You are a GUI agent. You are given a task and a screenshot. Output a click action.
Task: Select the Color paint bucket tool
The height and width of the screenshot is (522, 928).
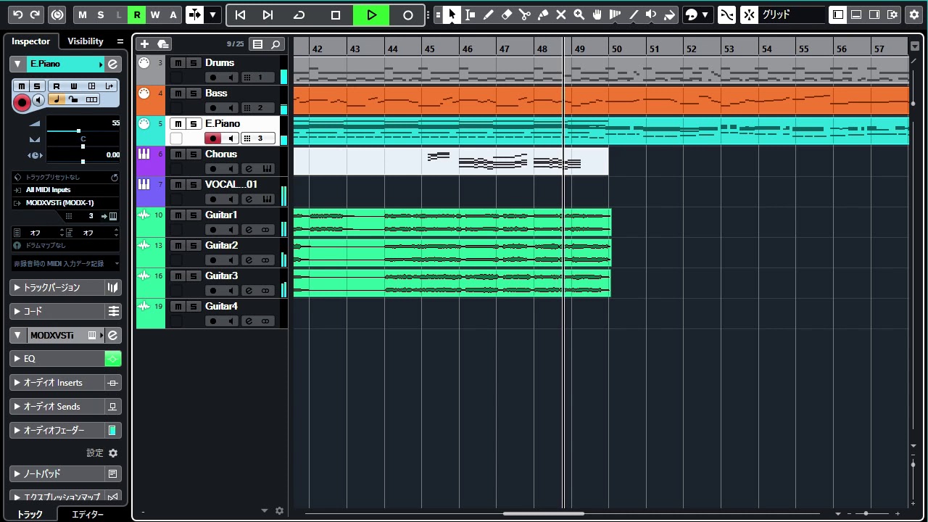(669, 14)
